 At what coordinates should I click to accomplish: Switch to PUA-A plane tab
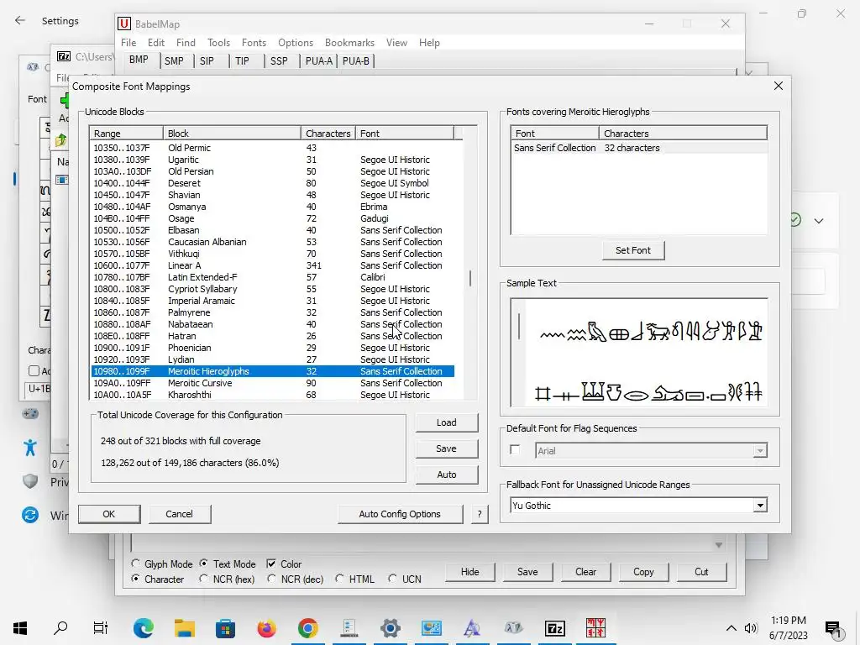point(318,60)
